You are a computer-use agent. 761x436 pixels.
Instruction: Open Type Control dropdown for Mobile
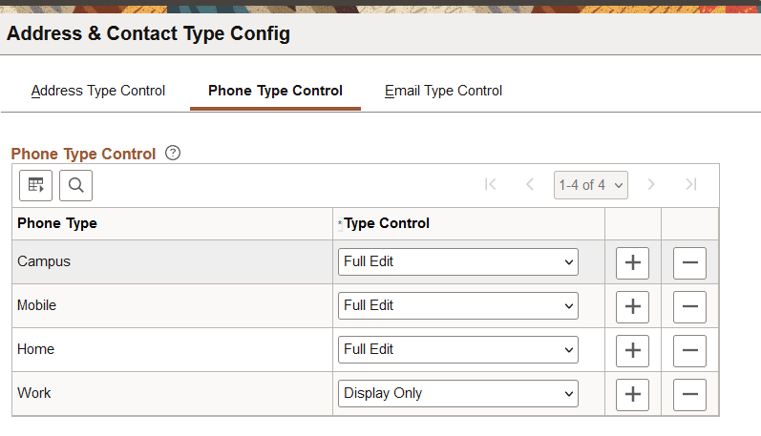click(458, 305)
